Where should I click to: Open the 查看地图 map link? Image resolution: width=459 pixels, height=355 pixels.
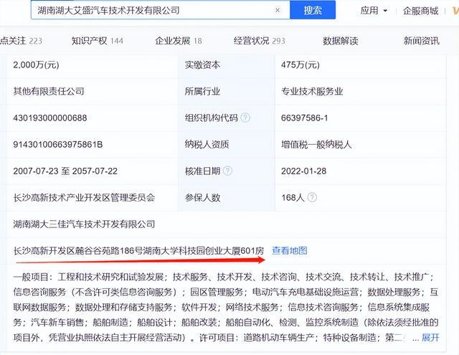pos(290,250)
